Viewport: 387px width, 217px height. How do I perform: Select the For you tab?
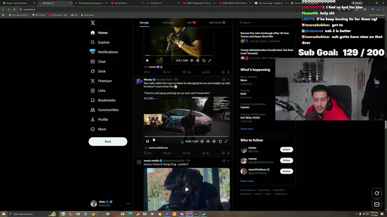144,23
